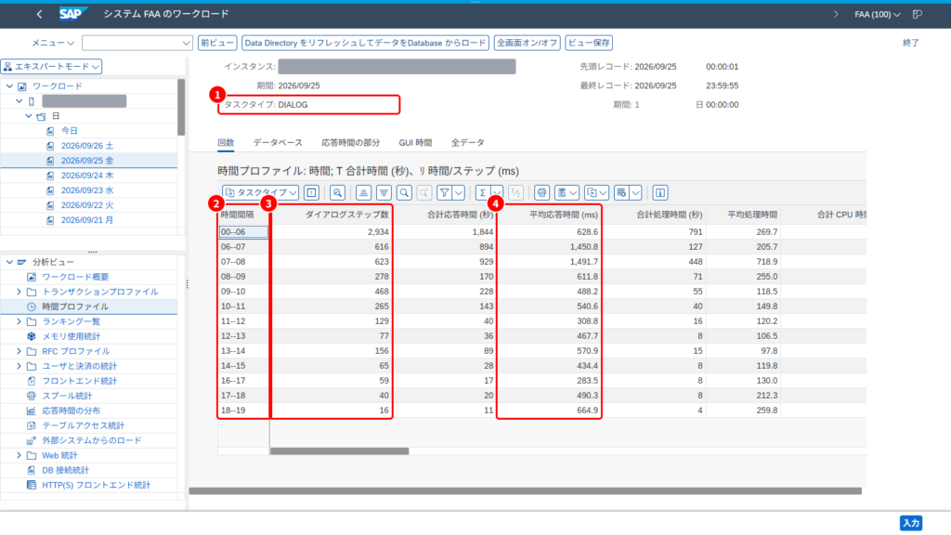Viewport: 951px width, 535px height.
Task: Click the information icon in table toolbar
Action: [660, 193]
